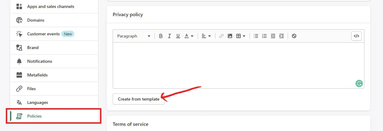This screenshot has width=383, height=131.
Task: Select Policies in the settings sidebar
Action: click(x=54, y=116)
